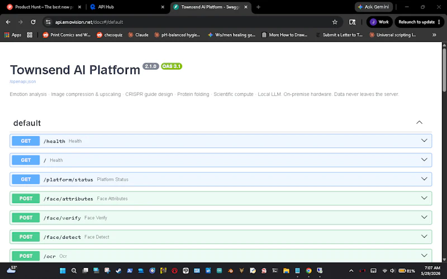Click the POST badge for /face/attributes
Viewport: 447px width, 279px height.
point(26,199)
